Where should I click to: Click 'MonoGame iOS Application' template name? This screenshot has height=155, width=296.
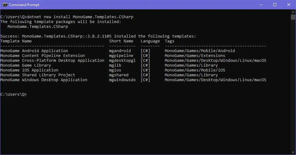click(29, 70)
